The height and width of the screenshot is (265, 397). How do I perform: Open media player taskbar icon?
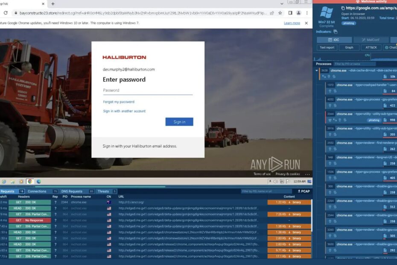(21, 182)
